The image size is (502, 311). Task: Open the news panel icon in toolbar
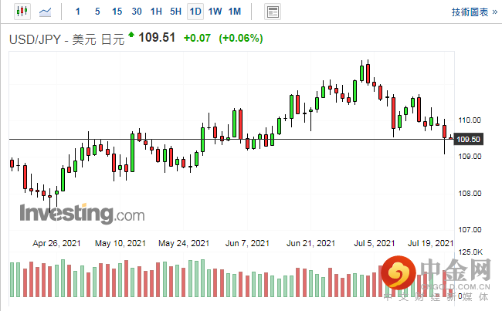tap(272, 12)
